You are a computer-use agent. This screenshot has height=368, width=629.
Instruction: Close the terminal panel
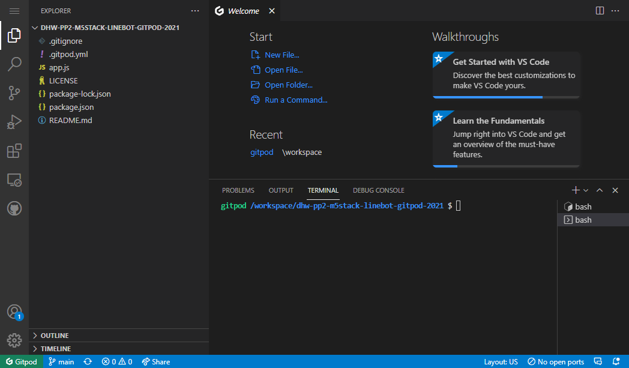point(615,190)
